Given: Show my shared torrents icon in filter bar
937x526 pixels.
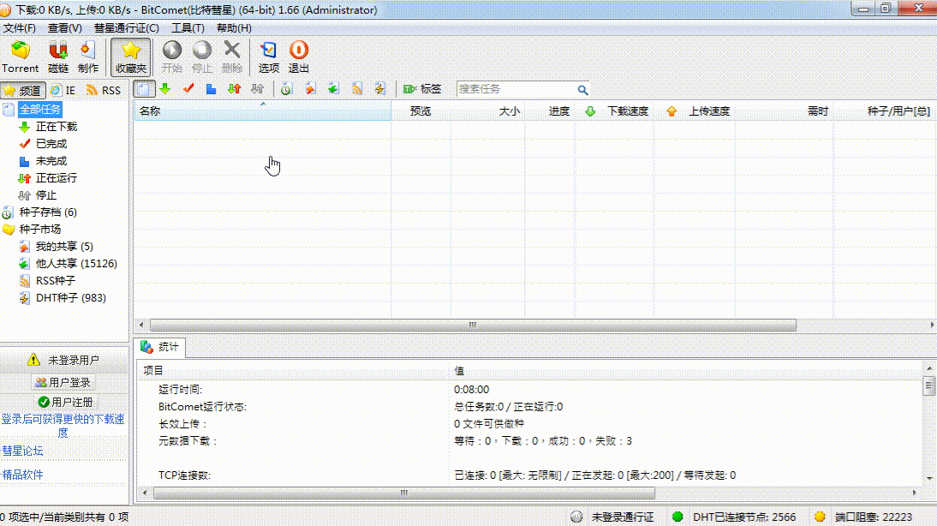Looking at the screenshot, I should [310, 89].
